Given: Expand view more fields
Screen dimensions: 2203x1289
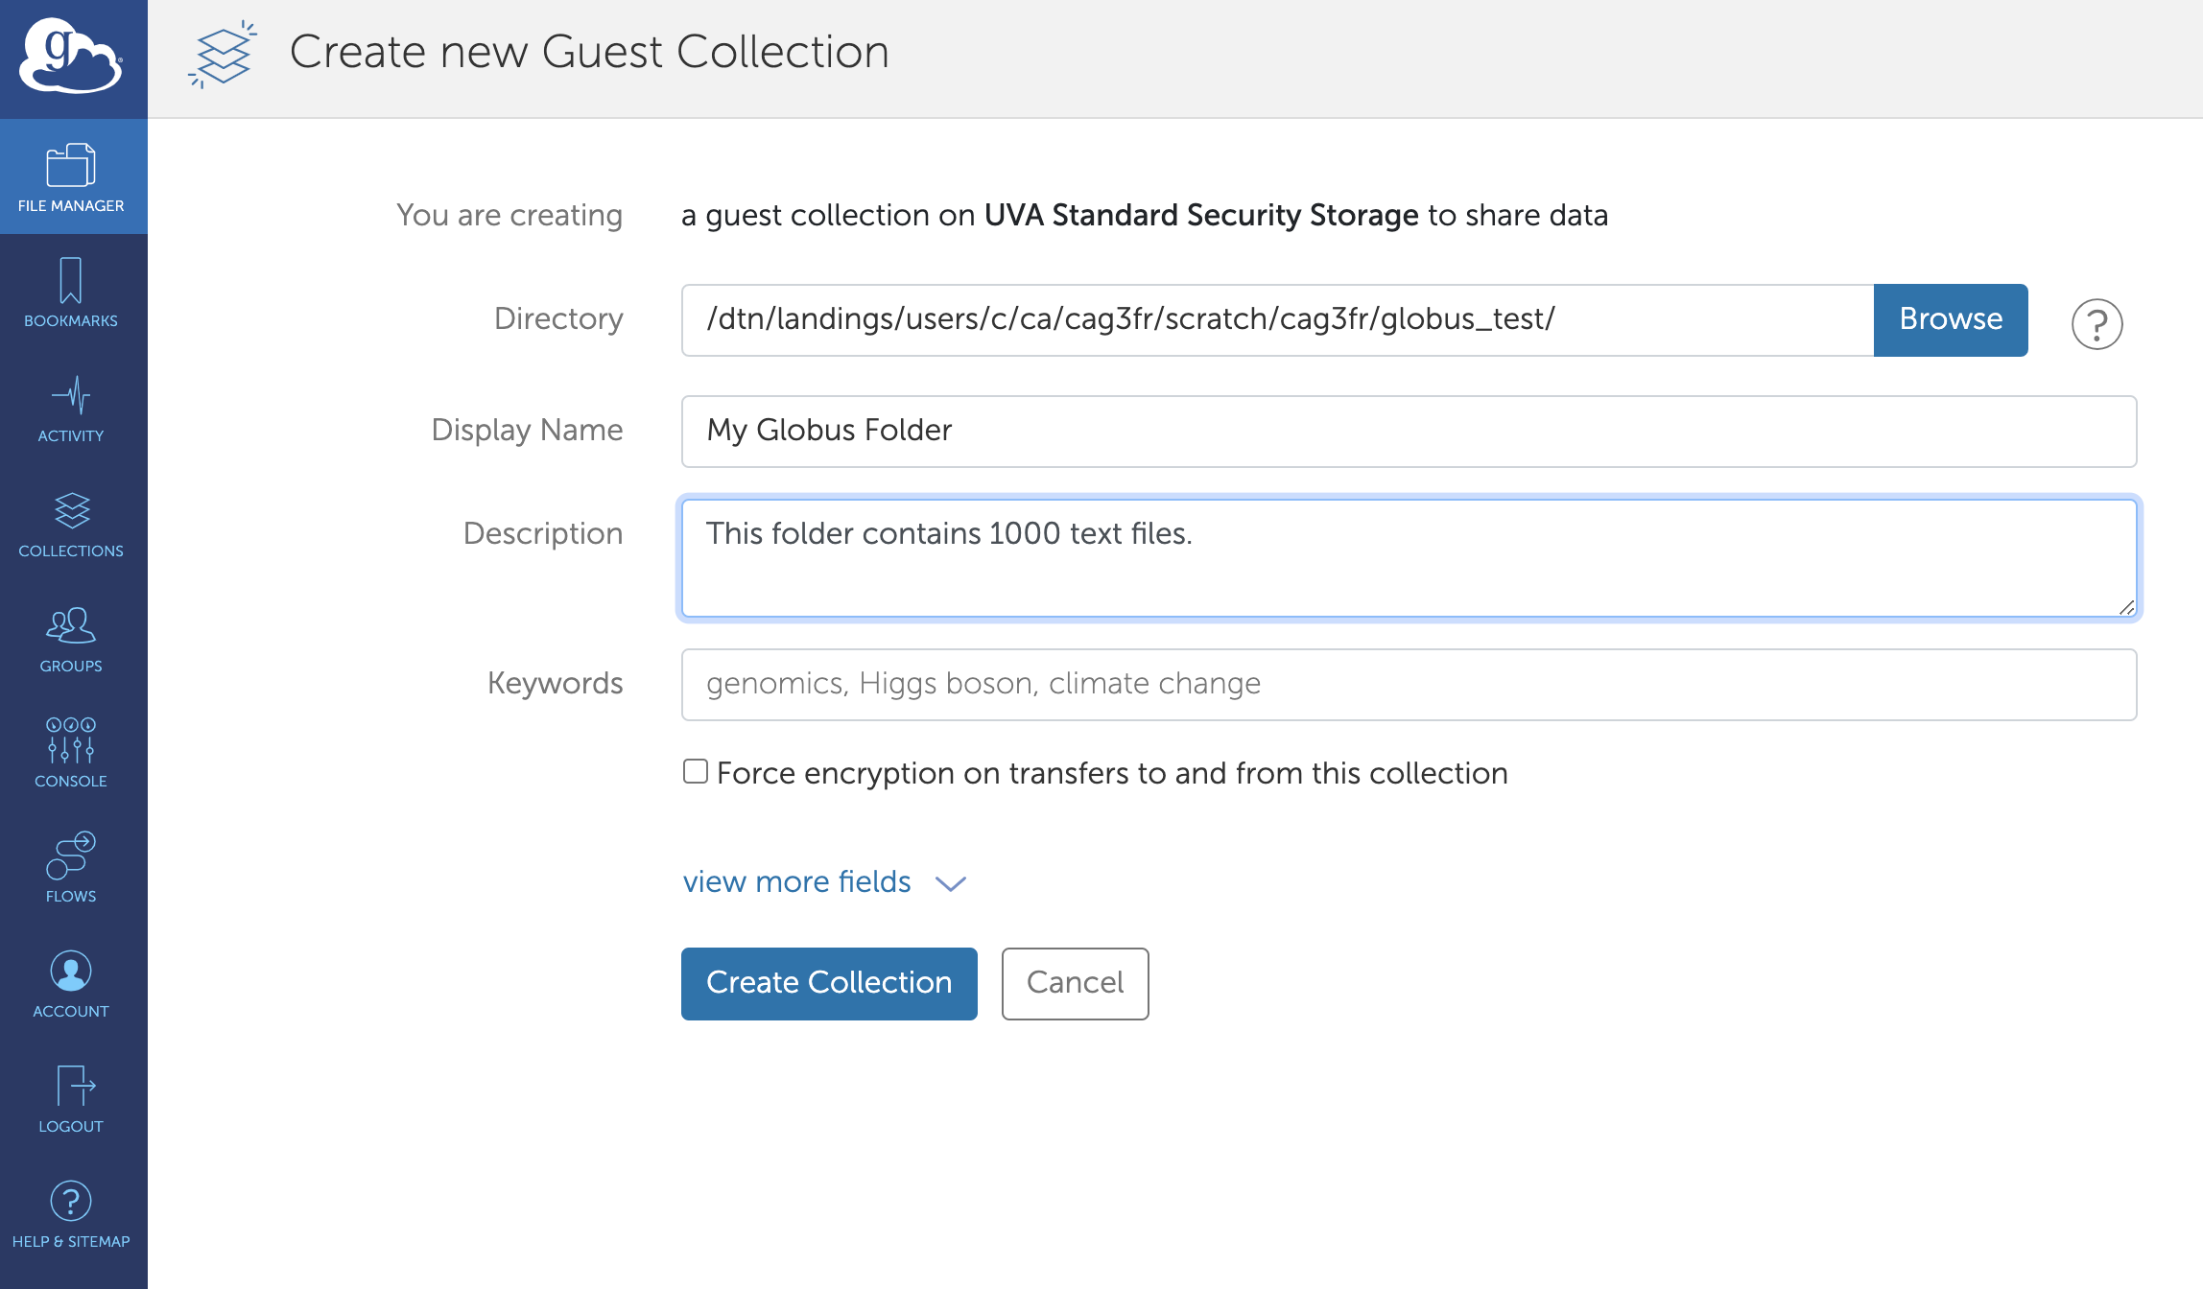Looking at the screenshot, I should [x=796, y=881].
